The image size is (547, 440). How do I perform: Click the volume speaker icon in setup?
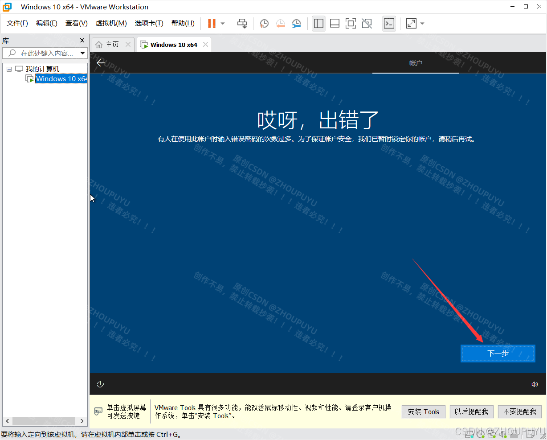[535, 384]
